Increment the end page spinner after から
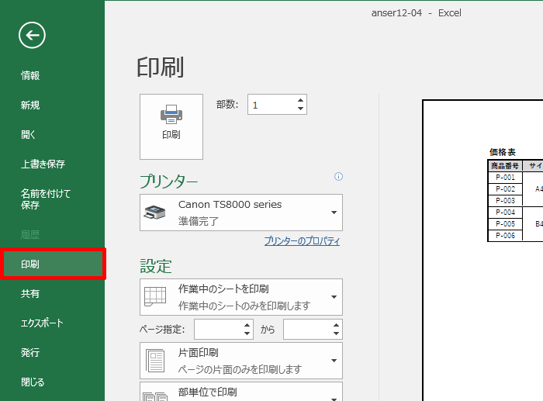Screen dimensions: 543x401 336,326
